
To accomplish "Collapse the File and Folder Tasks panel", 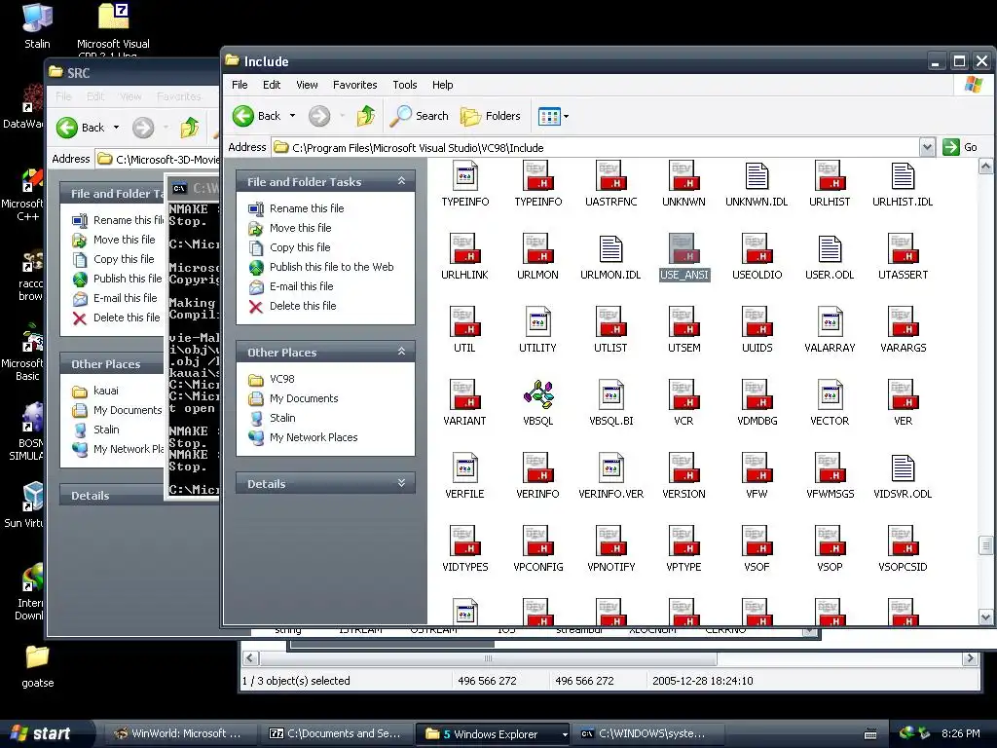I will pyautogui.click(x=402, y=181).
